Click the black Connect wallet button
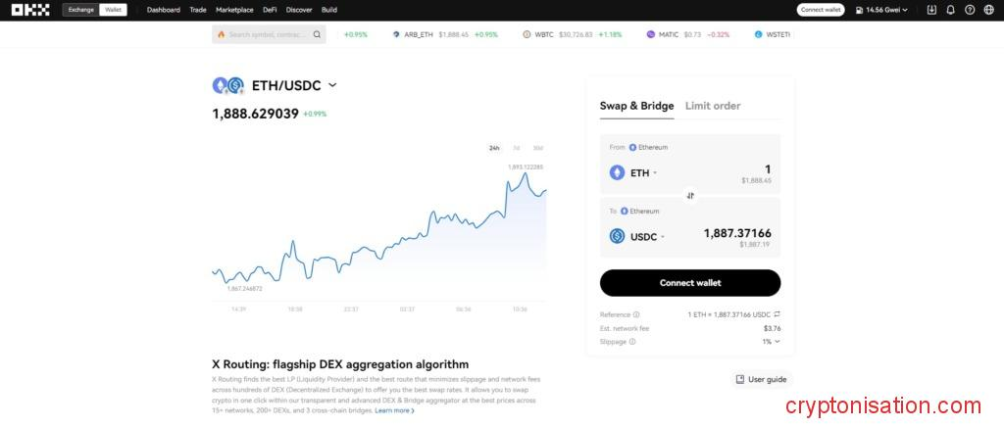The width and height of the screenshot is (1004, 428). pyautogui.click(x=690, y=283)
